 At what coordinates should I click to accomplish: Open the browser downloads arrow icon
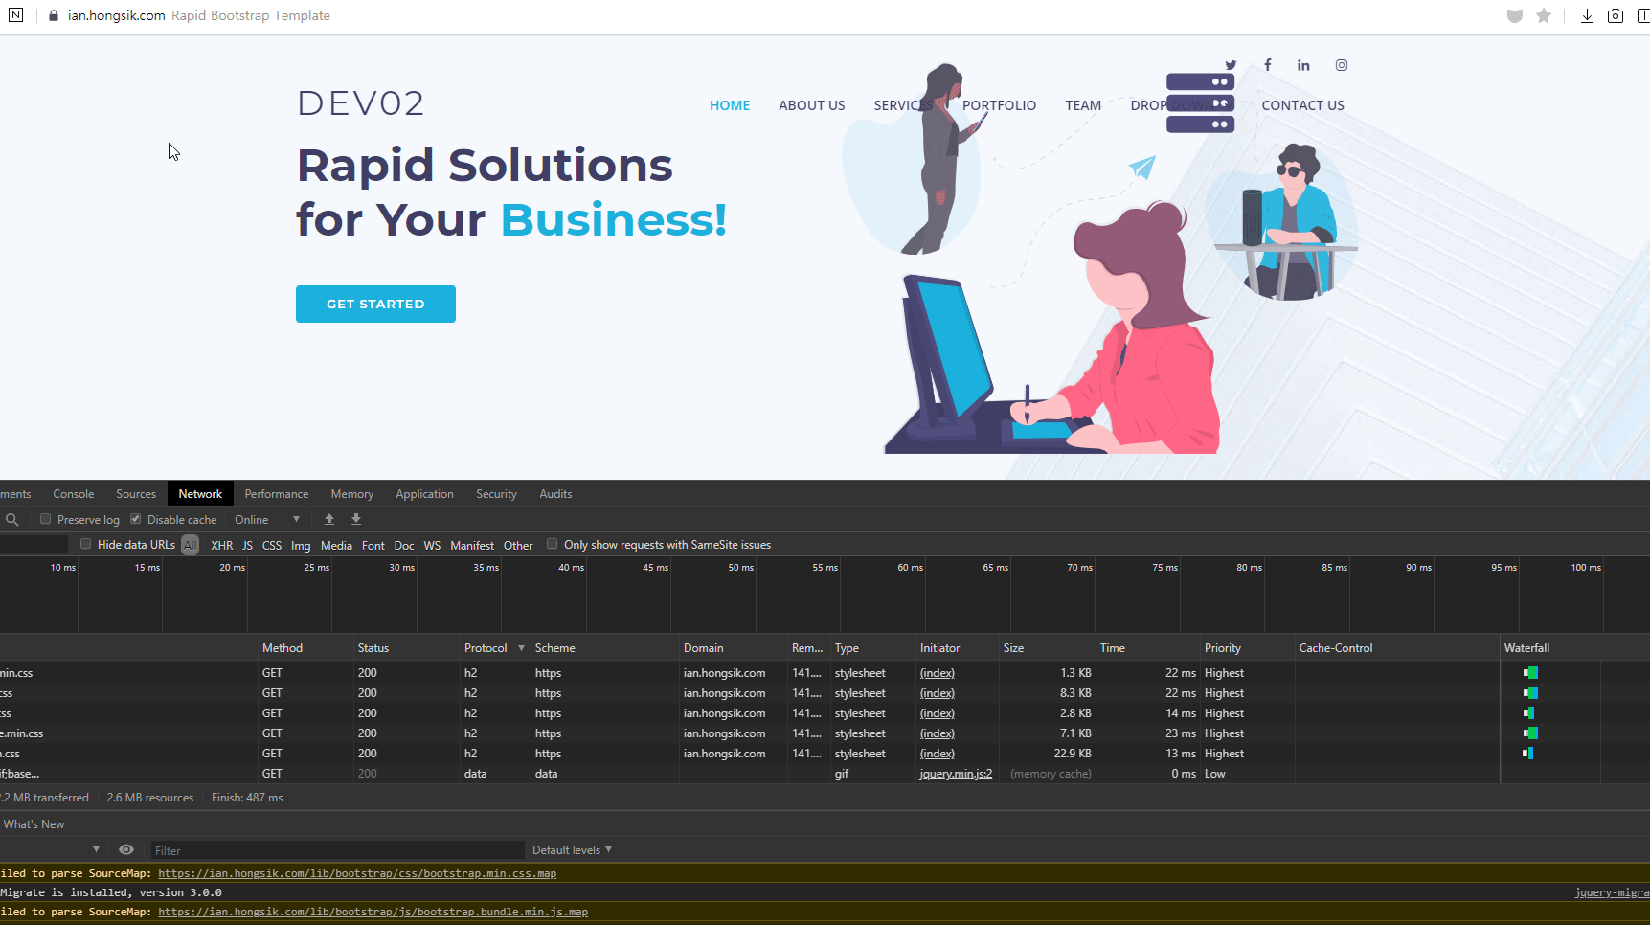[x=1587, y=15]
